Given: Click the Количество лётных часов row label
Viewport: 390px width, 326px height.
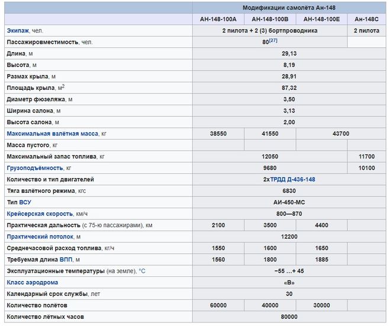Looking at the screenshot, I should coord(45,317).
